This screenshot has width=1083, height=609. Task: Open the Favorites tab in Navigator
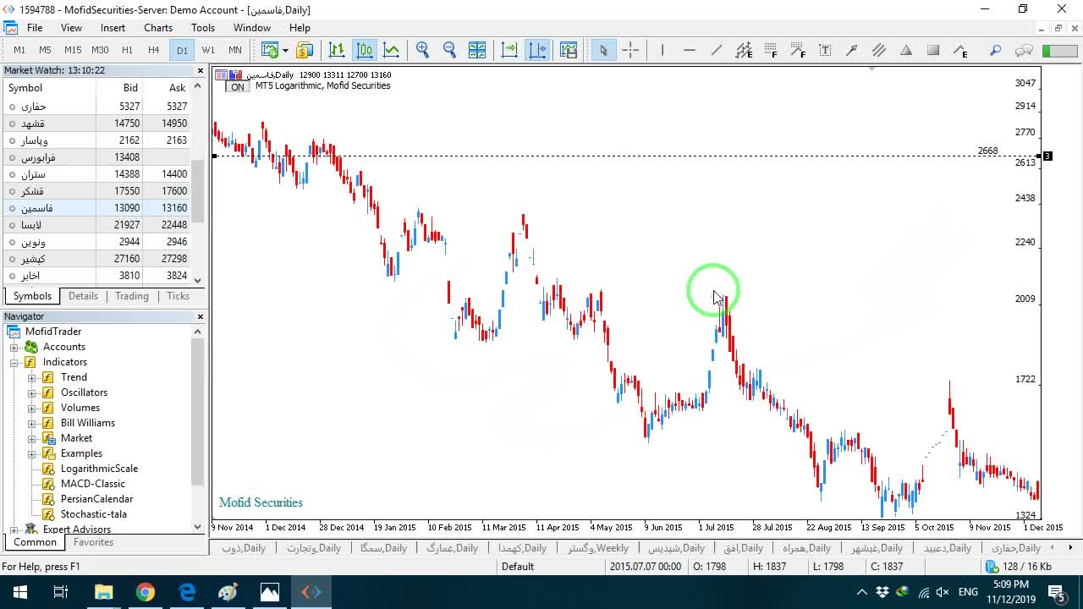pos(93,542)
